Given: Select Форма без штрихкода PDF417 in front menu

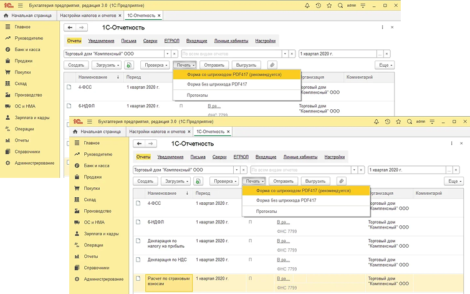Looking at the screenshot, I should point(286,200).
